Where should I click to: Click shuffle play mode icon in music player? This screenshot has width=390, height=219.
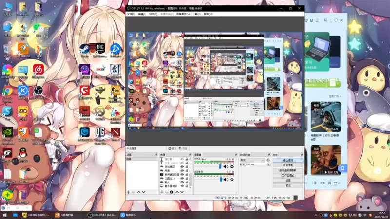pyautogui.click(x=322, y=183)
